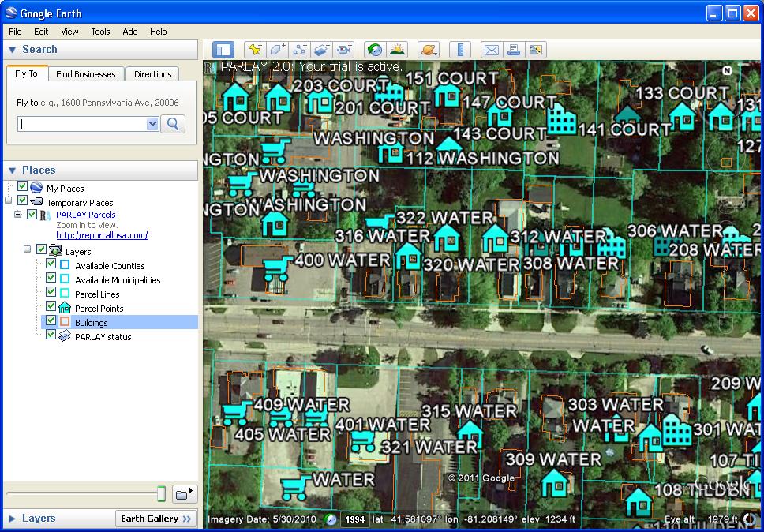Toggle sunlight across the landscape
This screenshot has width=764, height=532.
(397, 50)
